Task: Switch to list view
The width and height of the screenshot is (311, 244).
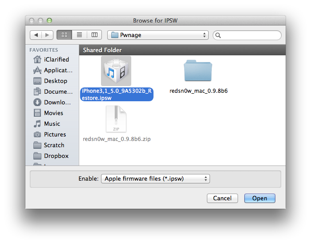Action: [79, 35]
